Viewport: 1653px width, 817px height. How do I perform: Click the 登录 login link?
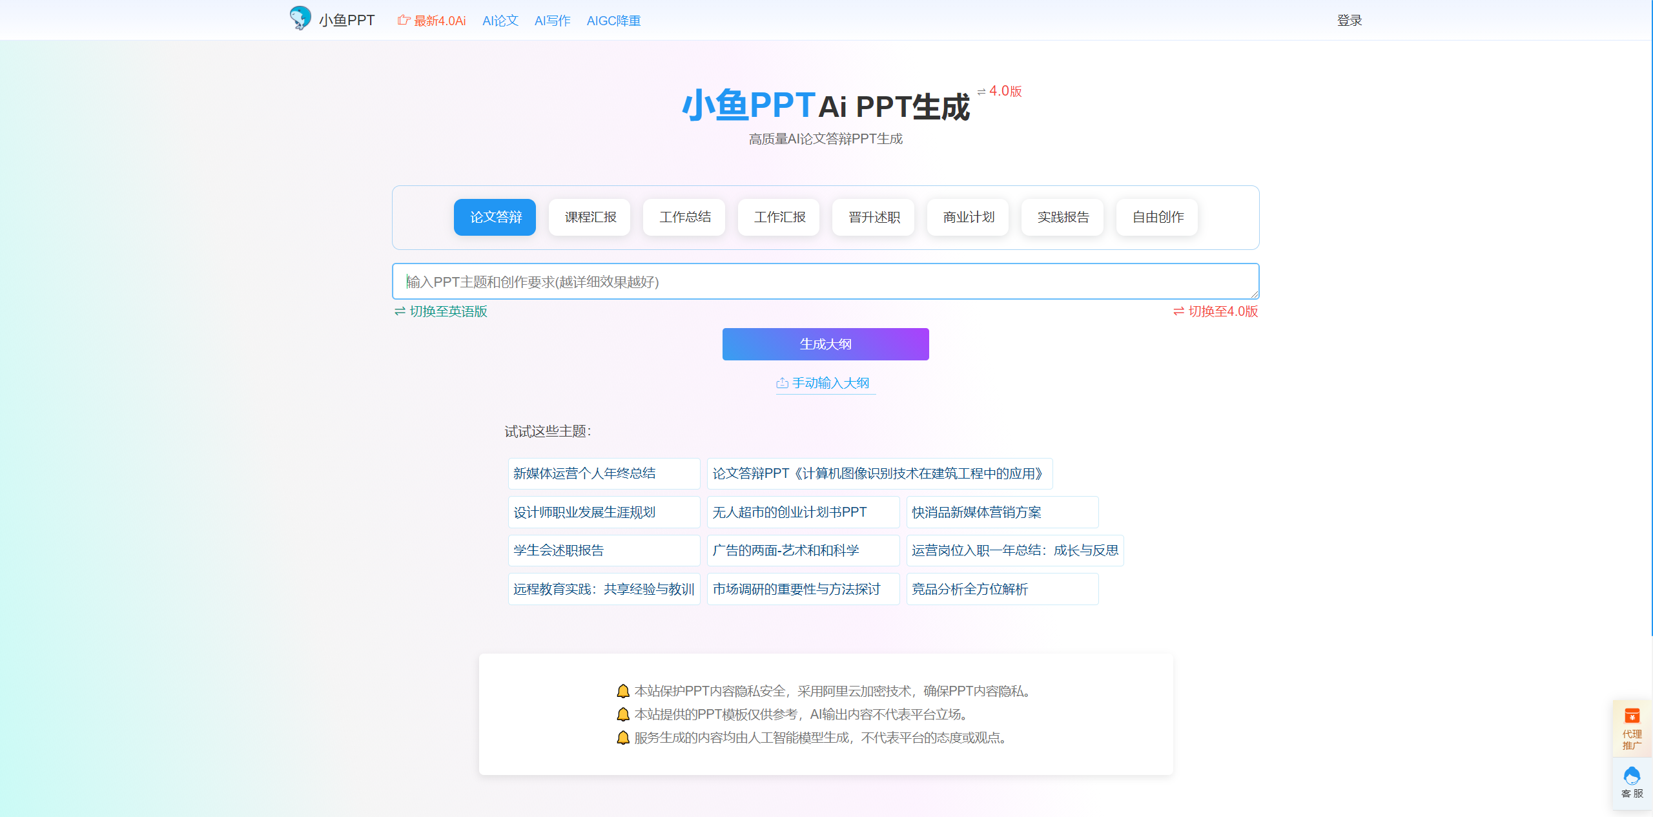click(1350, 21)
